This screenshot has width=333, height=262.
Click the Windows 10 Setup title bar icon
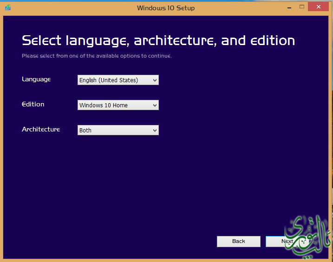[8, 7]
